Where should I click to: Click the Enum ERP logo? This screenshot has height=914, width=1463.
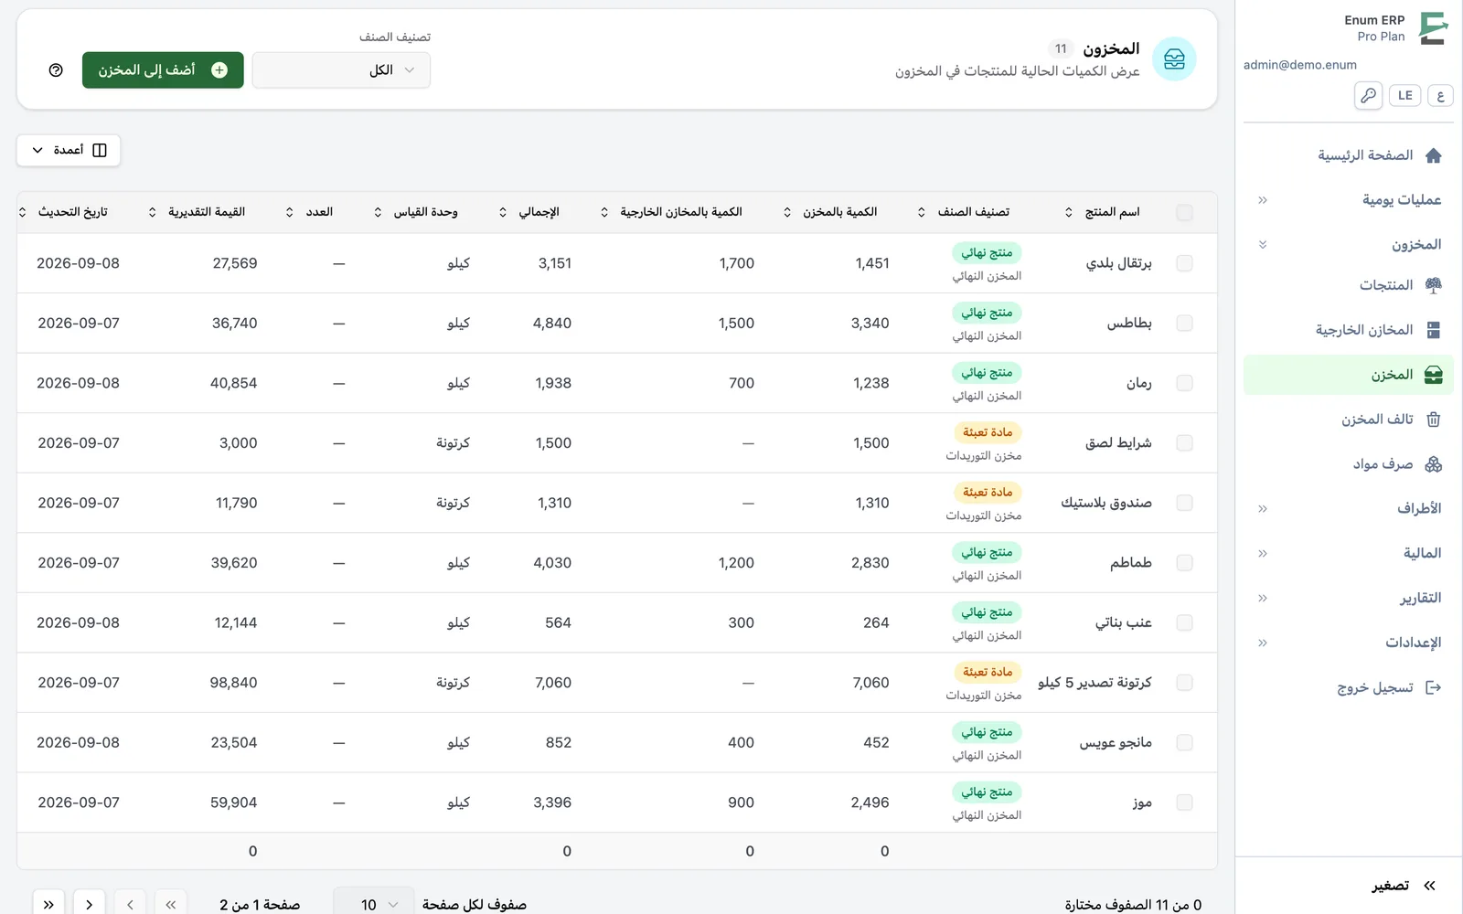coord(1433,28)
